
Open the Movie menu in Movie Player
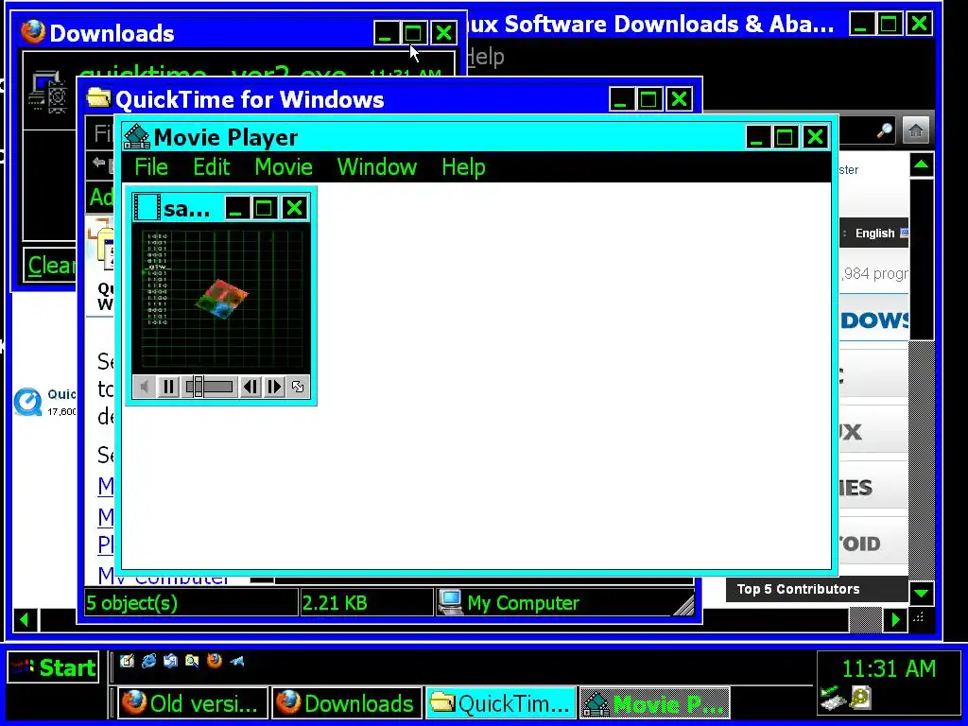pos(284,167)
